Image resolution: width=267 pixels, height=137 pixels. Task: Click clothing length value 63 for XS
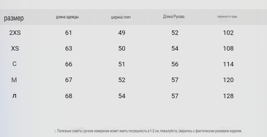tap(69, 48)
